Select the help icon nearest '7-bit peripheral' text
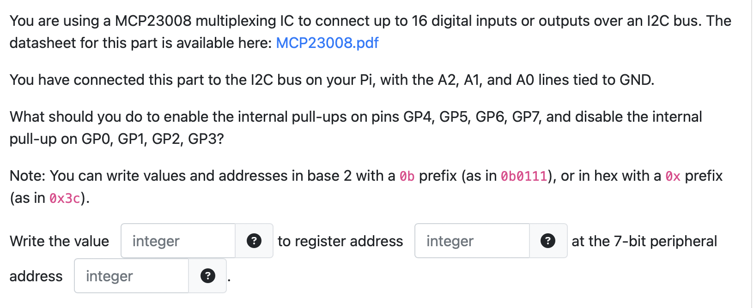Image resolution: width=754 pixels, height=308 pixels. coord(548,241)
